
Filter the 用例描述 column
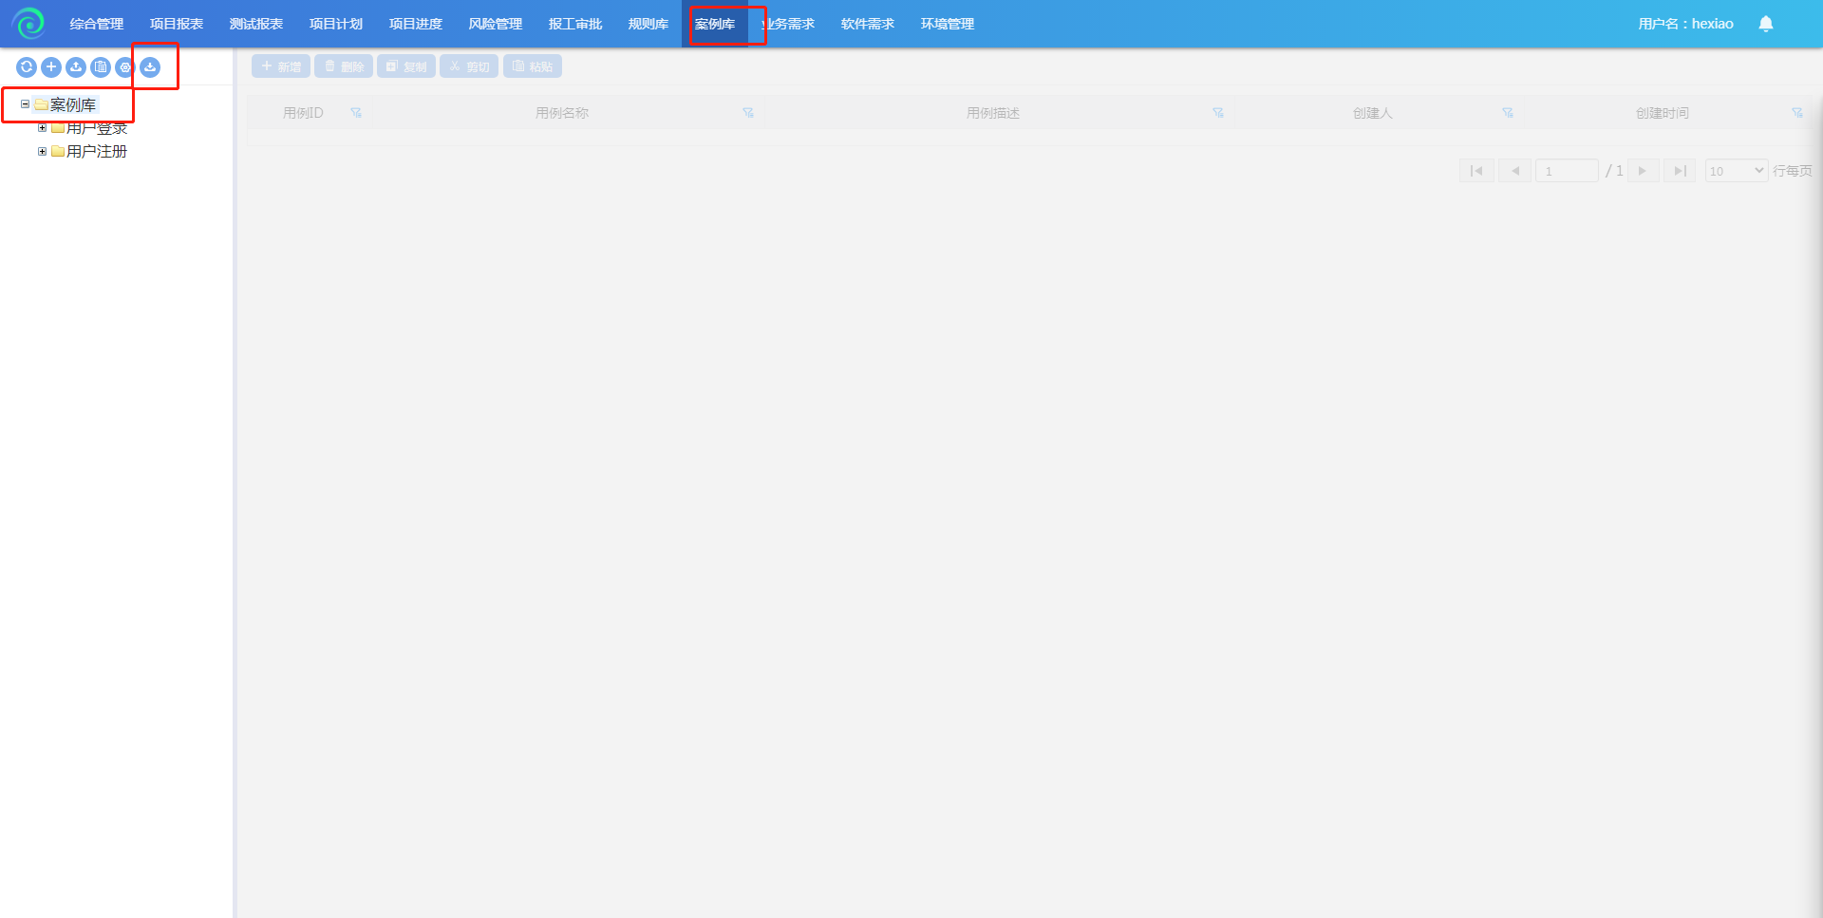[x=1218, y=113]
